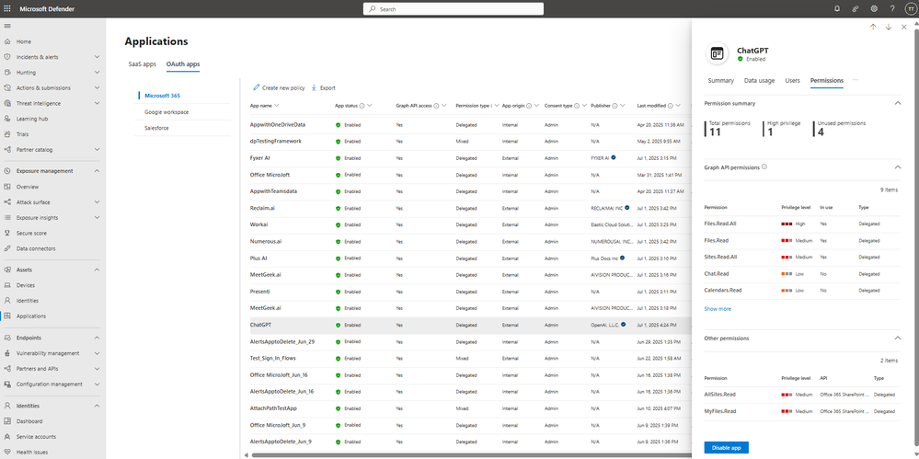
Task: Open the Summary tab in panel
Action: (721, 80)
